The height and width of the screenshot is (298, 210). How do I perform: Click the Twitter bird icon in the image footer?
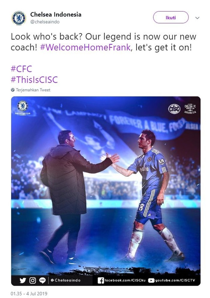tap(23, 280)
